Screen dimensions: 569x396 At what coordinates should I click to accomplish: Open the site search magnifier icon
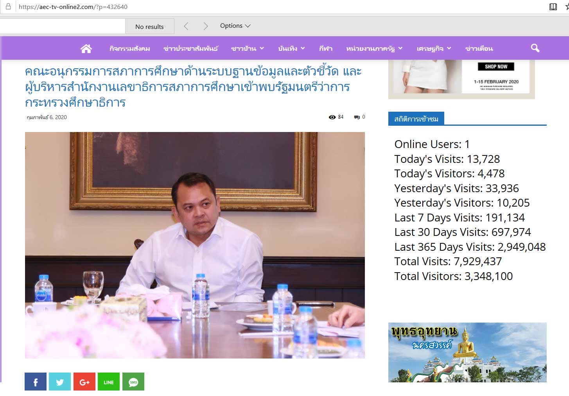(535, 48)
